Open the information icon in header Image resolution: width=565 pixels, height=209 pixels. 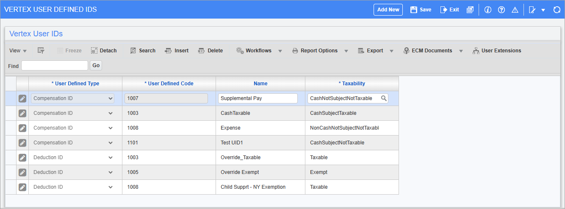[487, 10]
